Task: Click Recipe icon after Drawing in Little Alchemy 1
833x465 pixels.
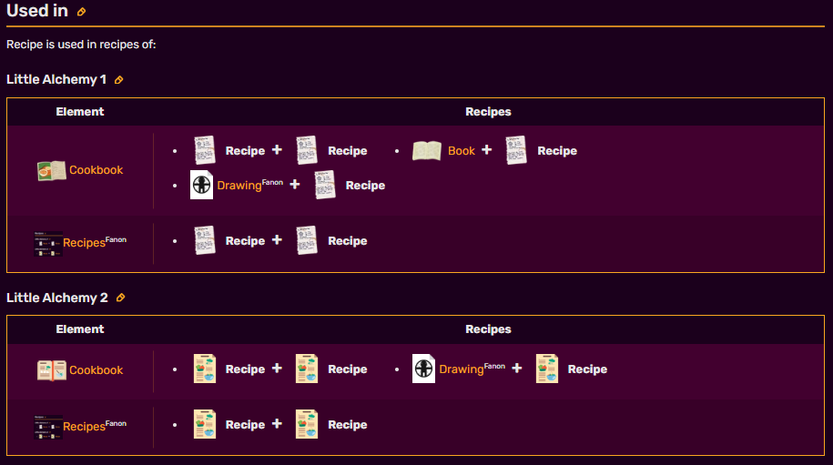Action: point(325,185)
